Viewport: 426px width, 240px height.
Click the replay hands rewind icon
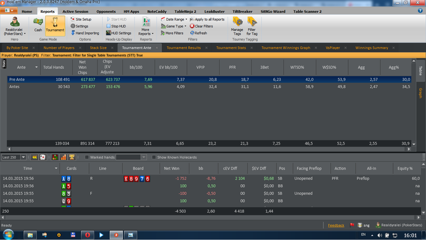coord(35,157)
